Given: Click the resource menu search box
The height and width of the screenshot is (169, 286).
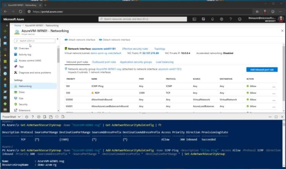Looking at the screenshot, I should click(35, 41).
